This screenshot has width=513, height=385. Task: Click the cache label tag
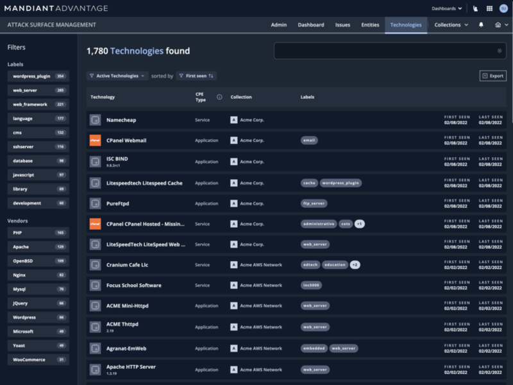click(309, 183)
